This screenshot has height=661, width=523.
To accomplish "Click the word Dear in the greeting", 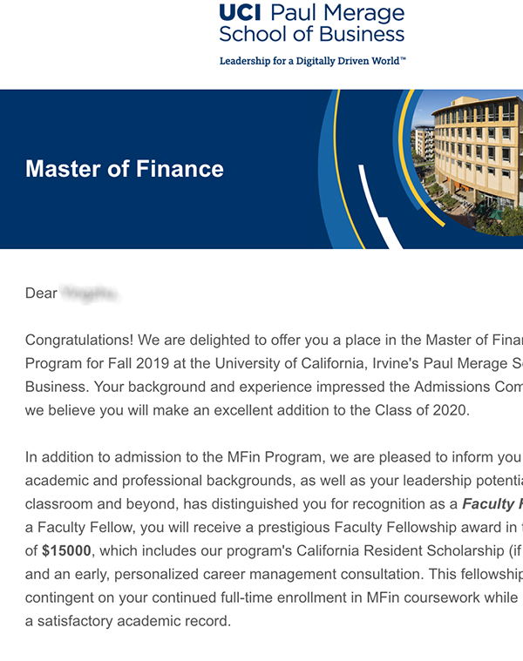I will pos(41,293).
